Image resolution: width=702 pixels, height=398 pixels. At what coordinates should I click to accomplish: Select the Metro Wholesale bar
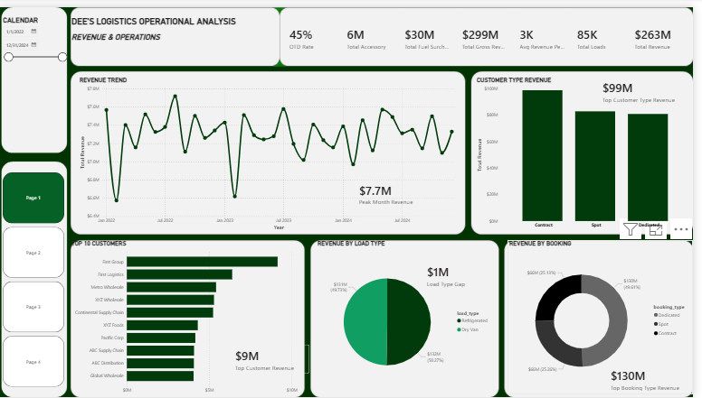[172, 287]
